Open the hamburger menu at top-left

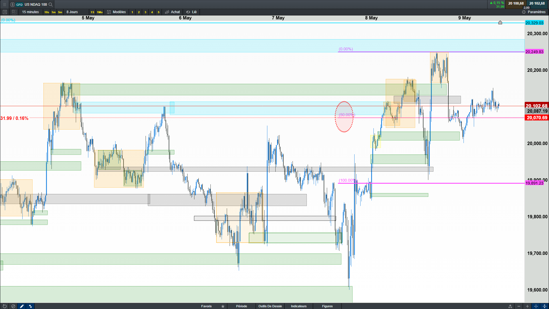[x=5, y=4]
